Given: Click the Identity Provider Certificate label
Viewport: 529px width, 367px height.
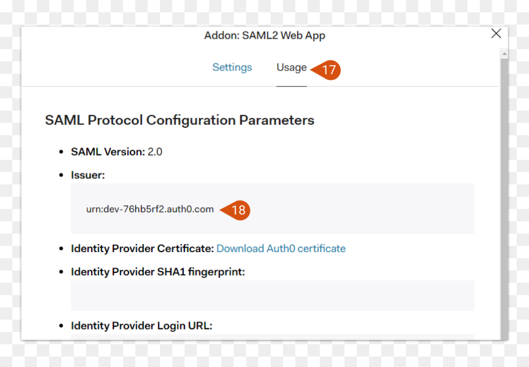Looking at the screenshot, I should pyautogui.click(x=142, y=248).
